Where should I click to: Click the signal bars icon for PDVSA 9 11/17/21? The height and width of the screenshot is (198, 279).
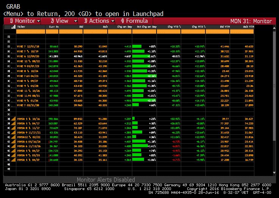(x=13, y=132)
